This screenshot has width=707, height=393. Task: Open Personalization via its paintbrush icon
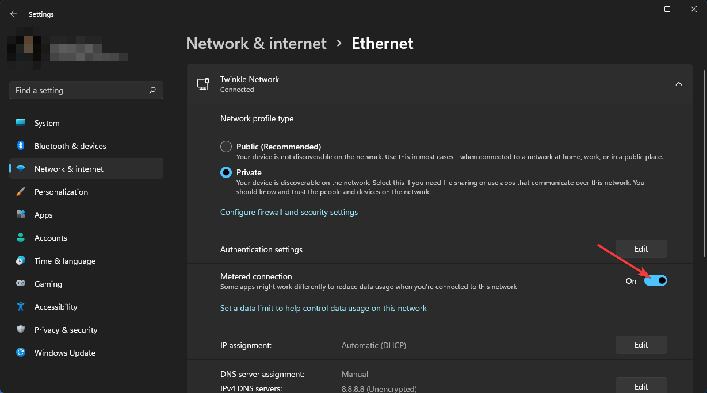point(21,192)
